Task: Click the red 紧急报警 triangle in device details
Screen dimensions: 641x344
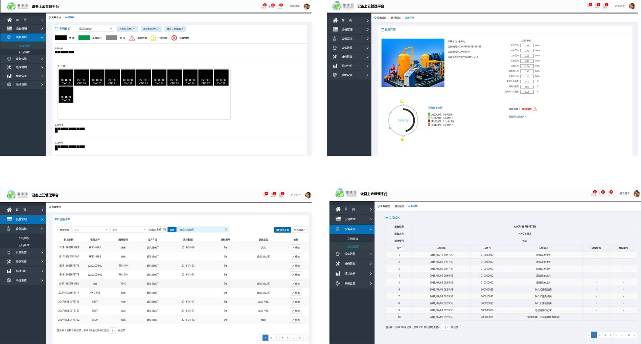Action: 535,109
